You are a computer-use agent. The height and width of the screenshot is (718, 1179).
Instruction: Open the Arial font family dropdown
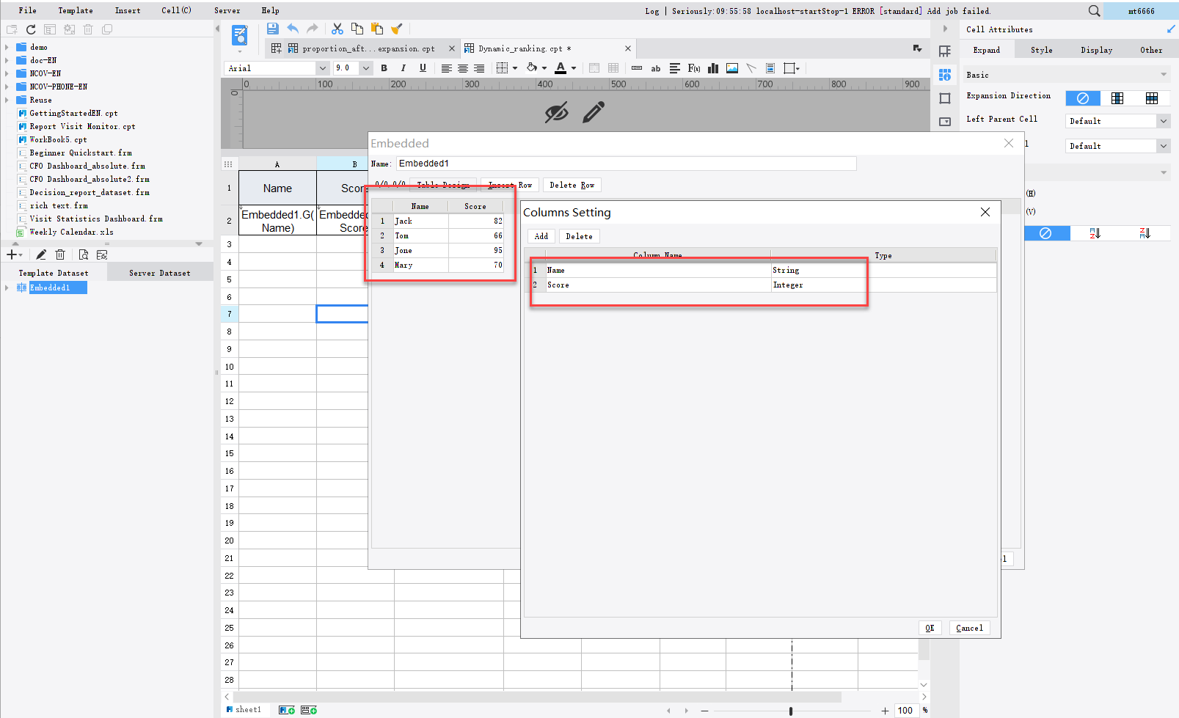(322, 68)
